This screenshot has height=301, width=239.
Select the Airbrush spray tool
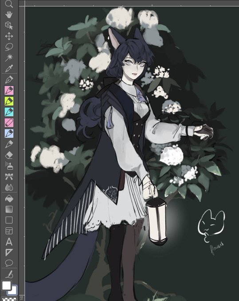(x=9, y=166)
